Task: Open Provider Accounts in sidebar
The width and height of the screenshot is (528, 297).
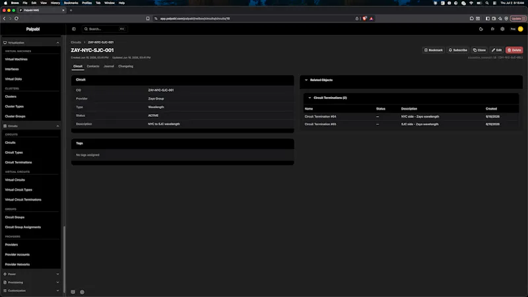Action: coord(17,255)
